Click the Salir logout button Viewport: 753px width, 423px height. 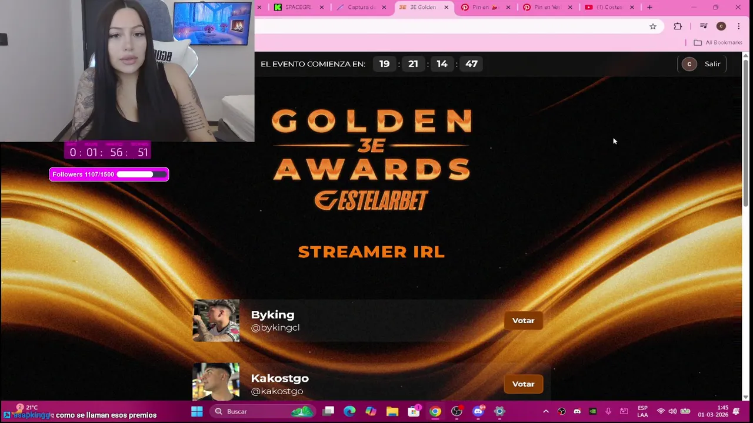click(712, 64)
